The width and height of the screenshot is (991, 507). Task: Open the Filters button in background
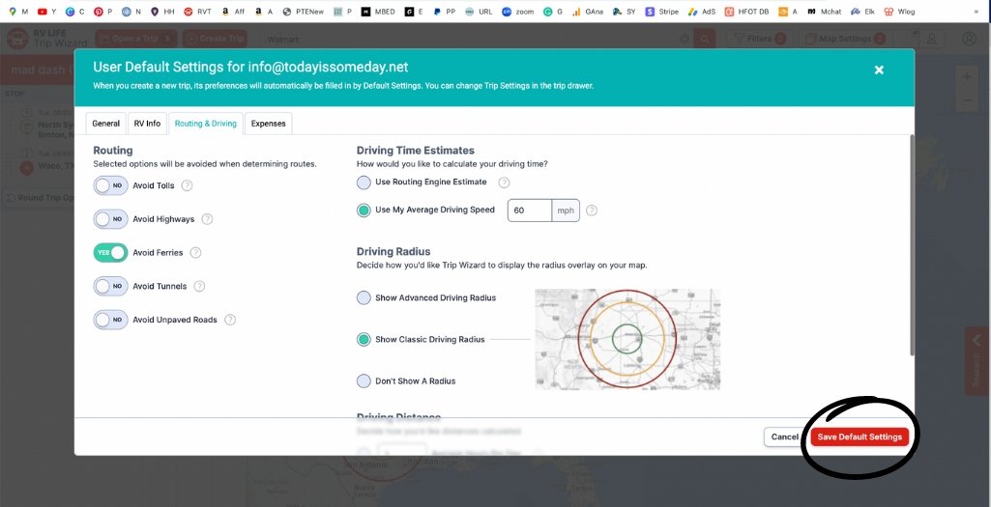pyautogui.click(x=760, y=39)
